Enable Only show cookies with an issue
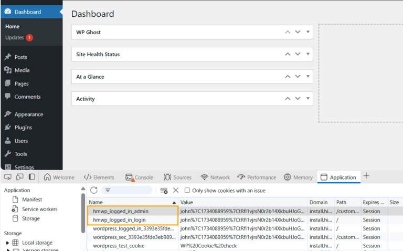 [x=187, y=191]
